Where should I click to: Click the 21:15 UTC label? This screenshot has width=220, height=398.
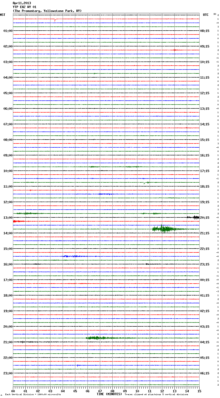click(x=205, y=233)
